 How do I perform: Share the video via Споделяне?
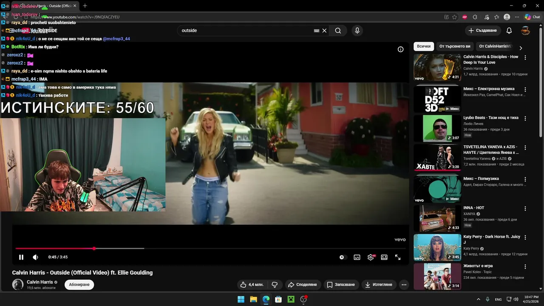coord(302,284)
